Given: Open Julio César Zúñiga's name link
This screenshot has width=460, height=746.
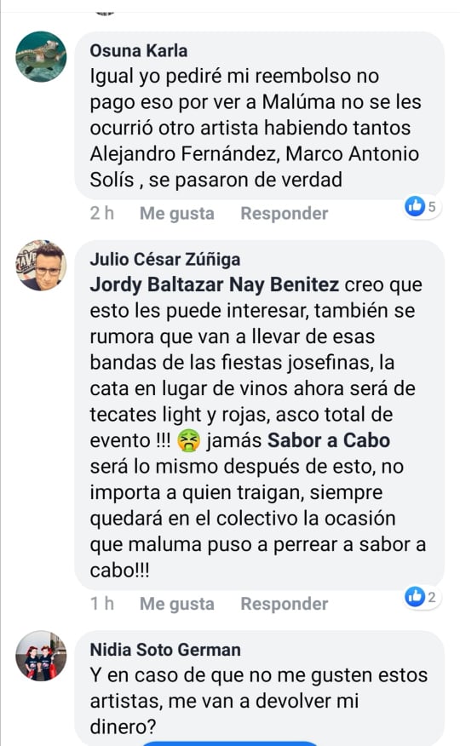Looking at the screenshot, I should point(165,259).
